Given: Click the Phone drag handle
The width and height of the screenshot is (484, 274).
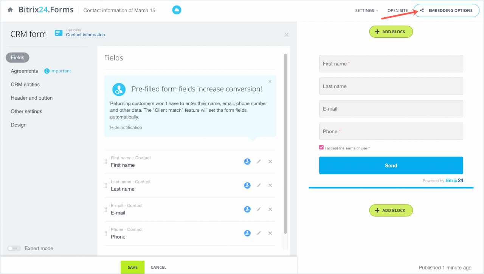Looking at the screenshot, I should pos(106,233).
